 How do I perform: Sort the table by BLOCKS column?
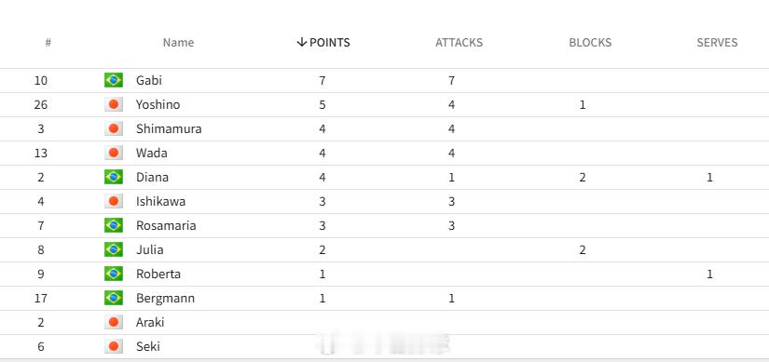click(590, 43)
